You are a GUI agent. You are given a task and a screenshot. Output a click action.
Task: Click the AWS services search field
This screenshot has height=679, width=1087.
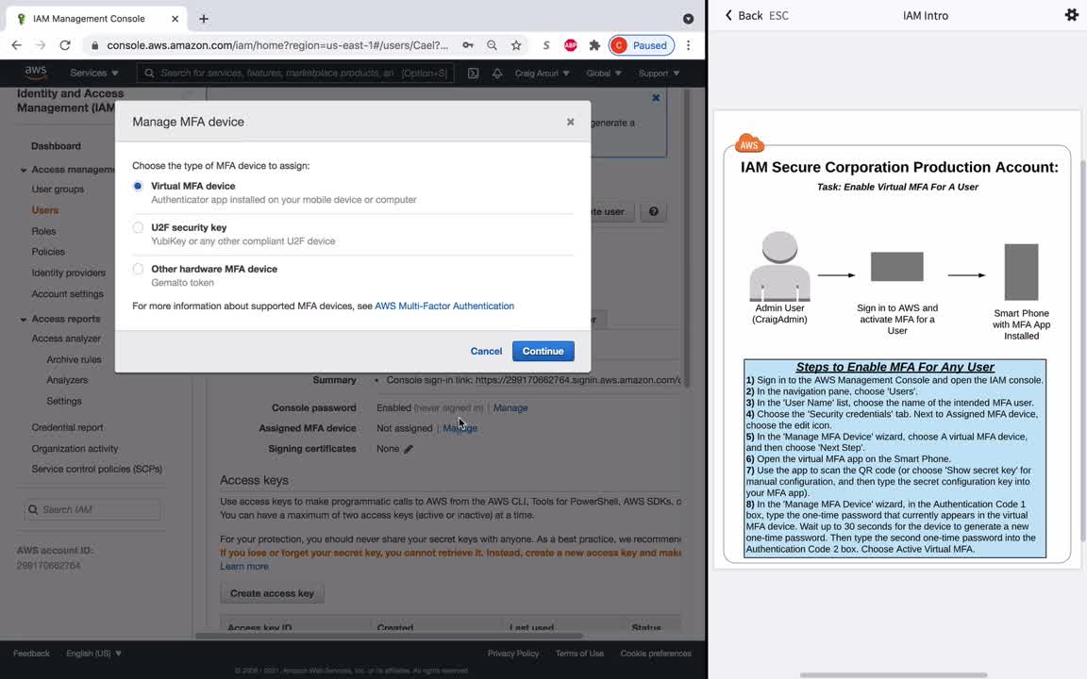pos(295,73)
